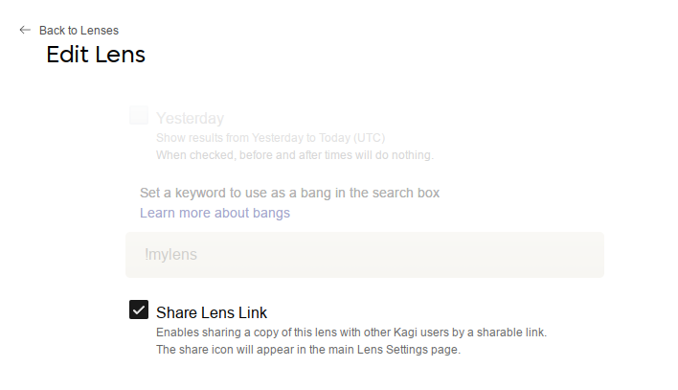Screen dimensions: 678x390
Task: Click the Edit Lens heading
Action: pos(96,55)
